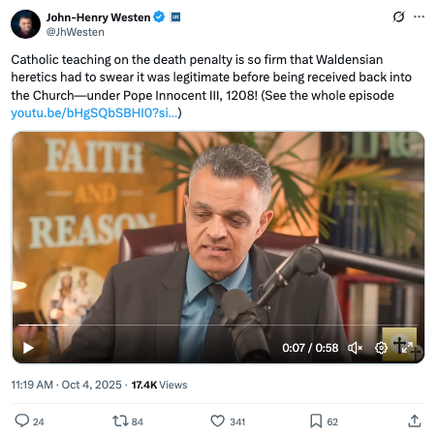Like the post with heart icon
The height and width of the screenshot is (437, 438).
click(x=217, y=421)
